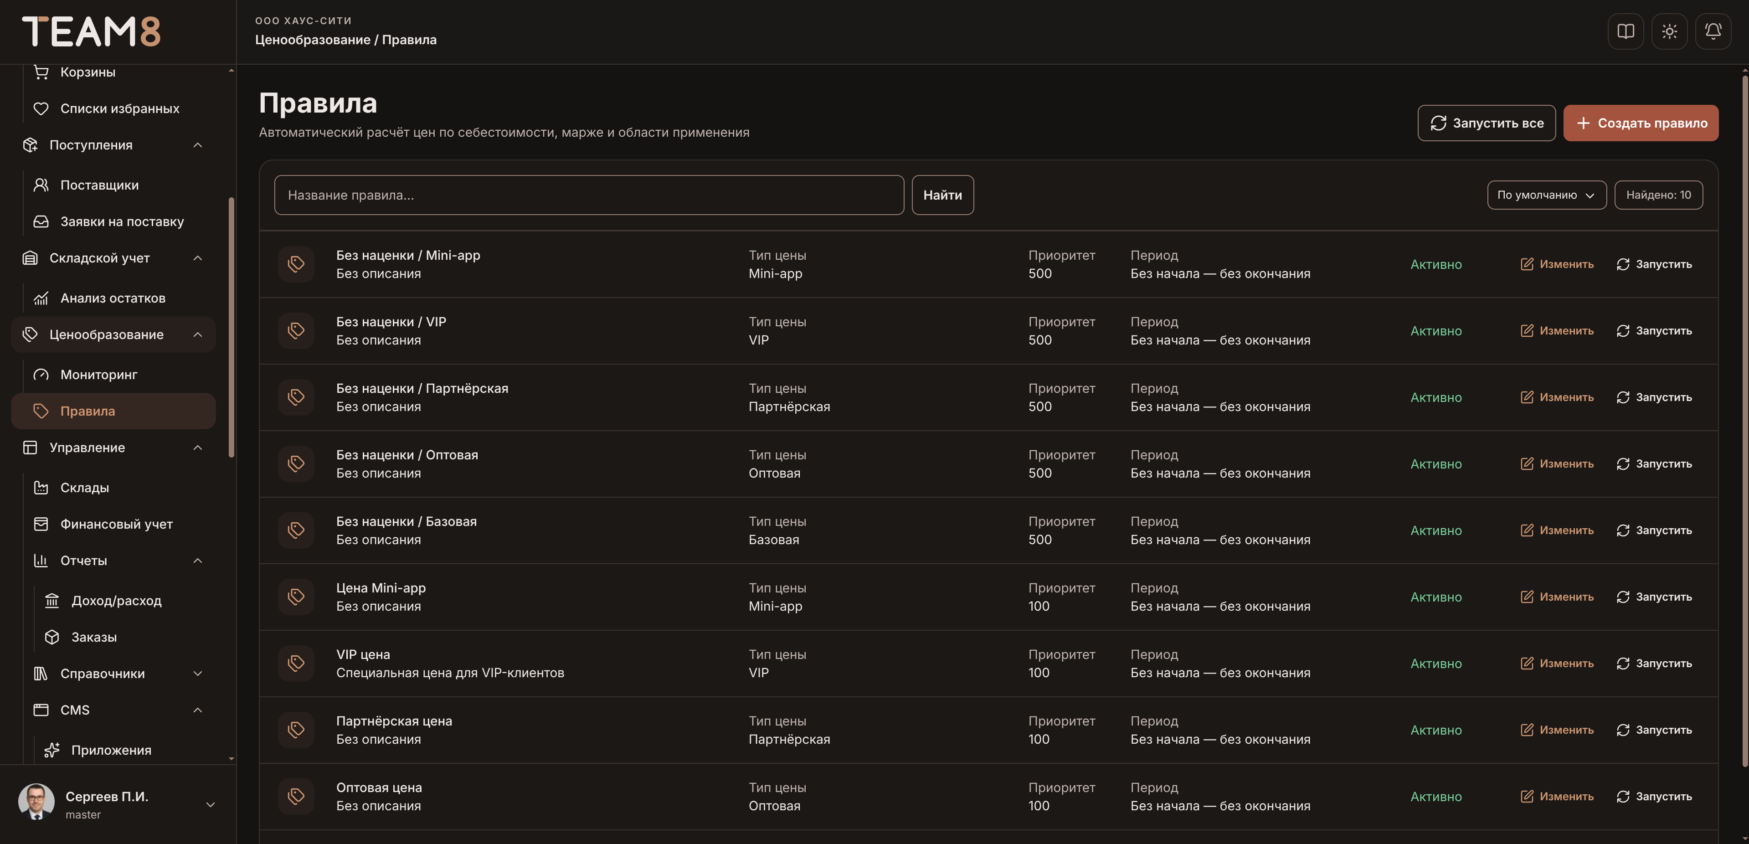Screen dimensions: 1749x844
Task: Run the Без наценки / VIP rule
Action: tap(1654, 331)
